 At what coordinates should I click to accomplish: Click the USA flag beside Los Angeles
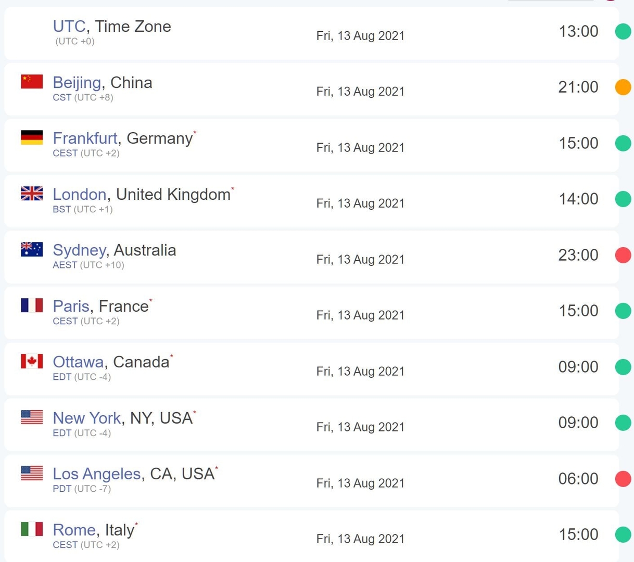32,473
